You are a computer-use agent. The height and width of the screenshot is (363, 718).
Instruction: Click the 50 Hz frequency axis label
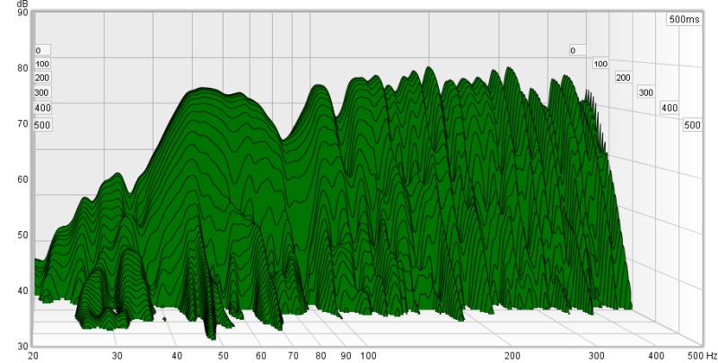tap(223, 356)
